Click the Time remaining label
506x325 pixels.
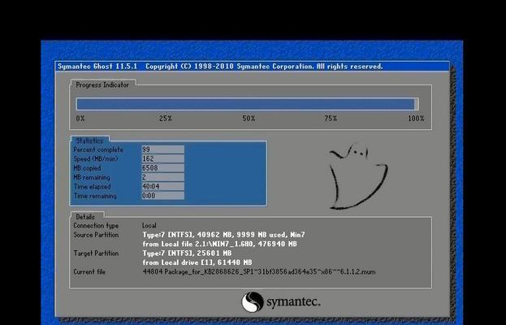coord(95,196)
